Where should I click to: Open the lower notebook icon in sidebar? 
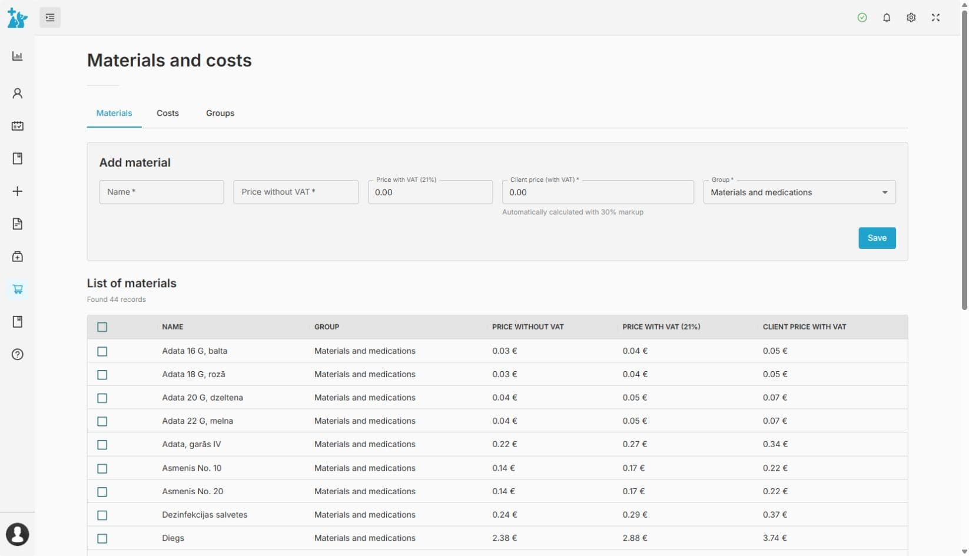tap(18, 322)
